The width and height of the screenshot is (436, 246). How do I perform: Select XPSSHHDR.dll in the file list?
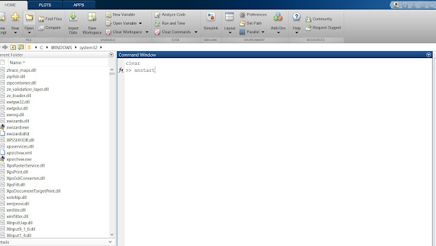click(21, 140)
